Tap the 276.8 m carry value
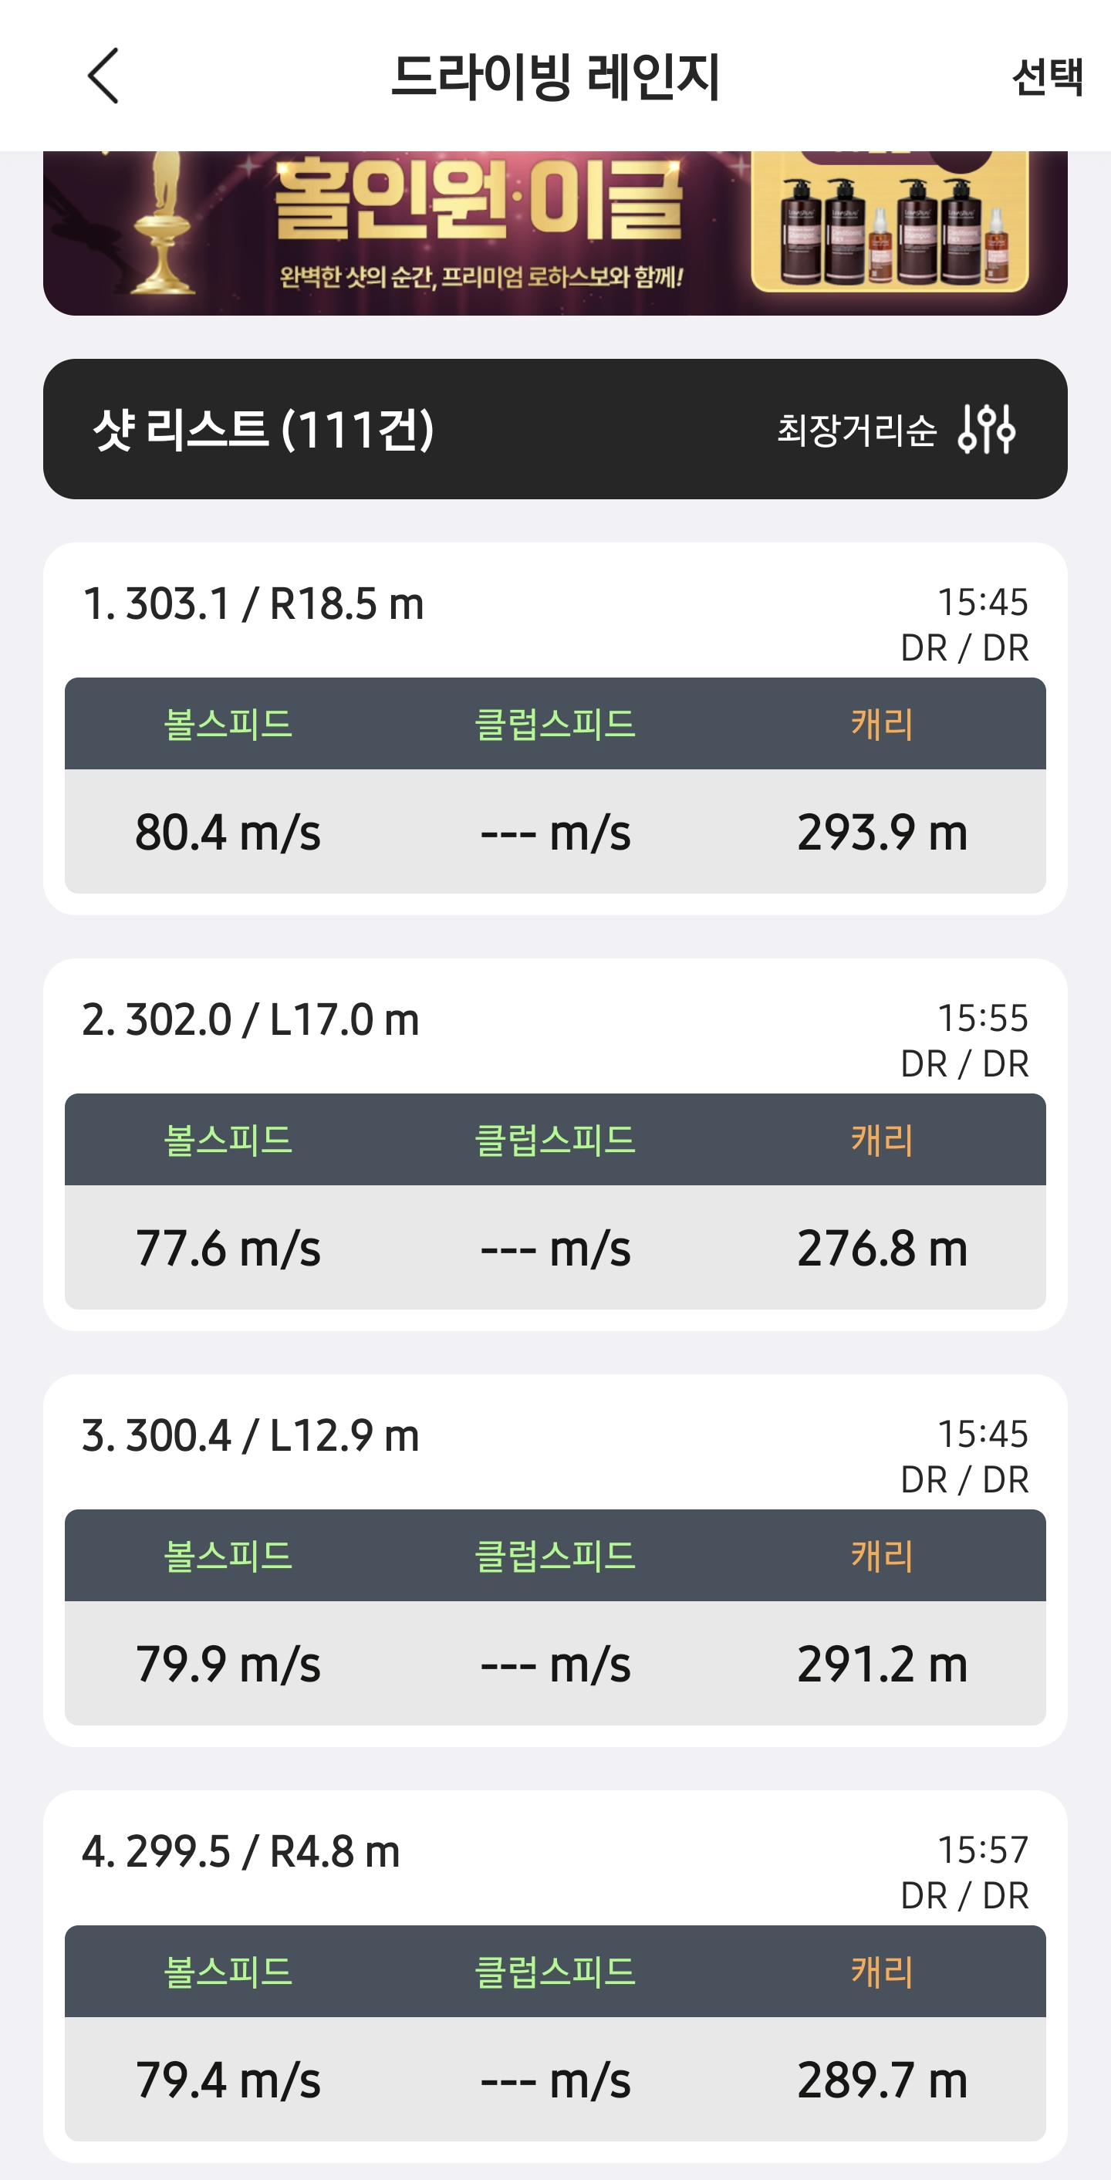 tap(883, 1249)
